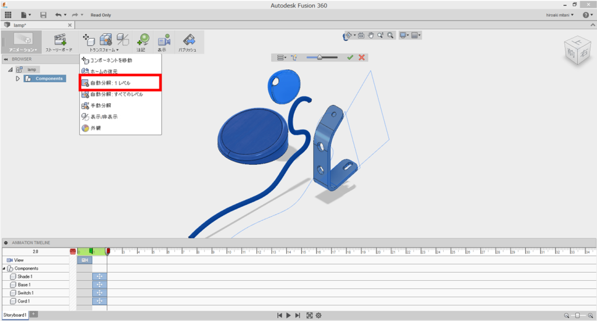Open the Grid and Snaps dropdown
The height and width of the screenshot is (321, 597).
(416, 36)
